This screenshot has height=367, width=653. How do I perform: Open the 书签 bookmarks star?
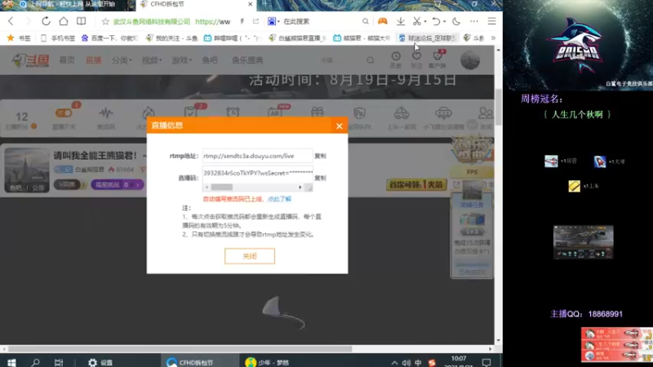[x=19, y=38]
